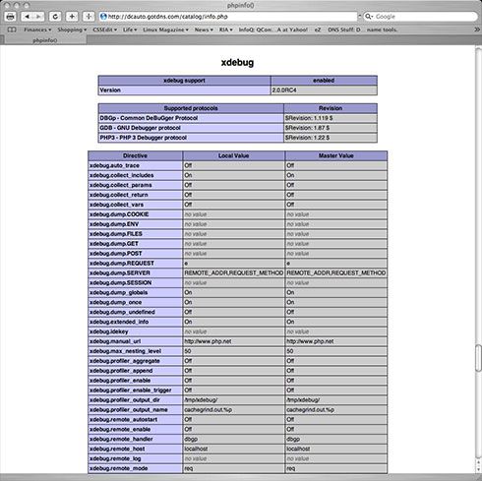The width and height of the screenshot is (482, 481).
Task: Click the xdebug.collect_params directive
Action: coord(121,185)
